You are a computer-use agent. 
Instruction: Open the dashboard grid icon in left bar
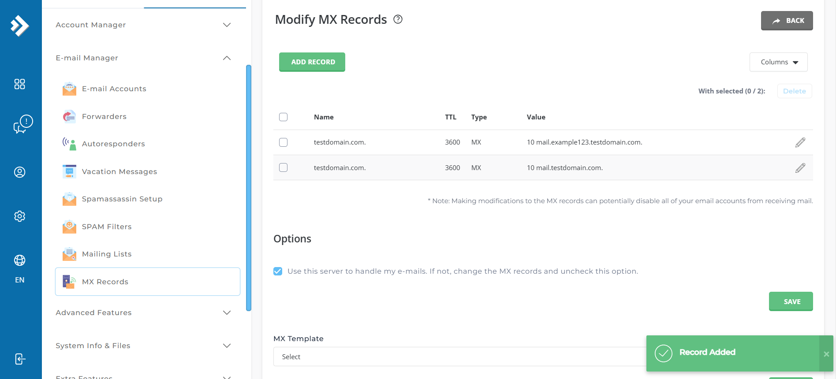(x=20, y=84)
